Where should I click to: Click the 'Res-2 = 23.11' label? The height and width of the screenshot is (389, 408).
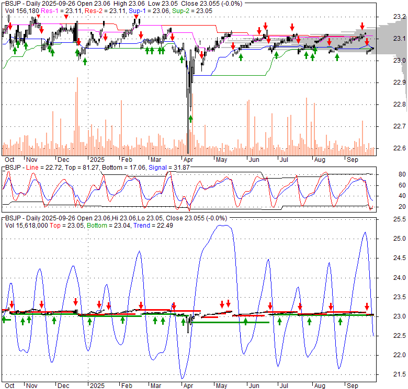[106, 11]
